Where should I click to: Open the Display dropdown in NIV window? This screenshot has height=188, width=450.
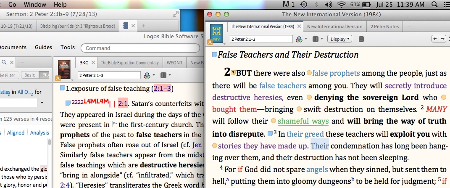(339, 39)
